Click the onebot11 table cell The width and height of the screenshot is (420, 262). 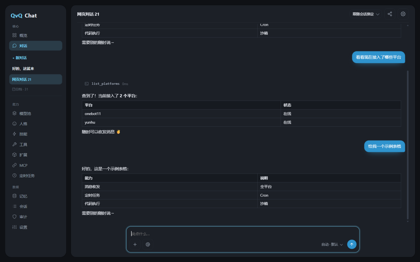tap(181, 114)
